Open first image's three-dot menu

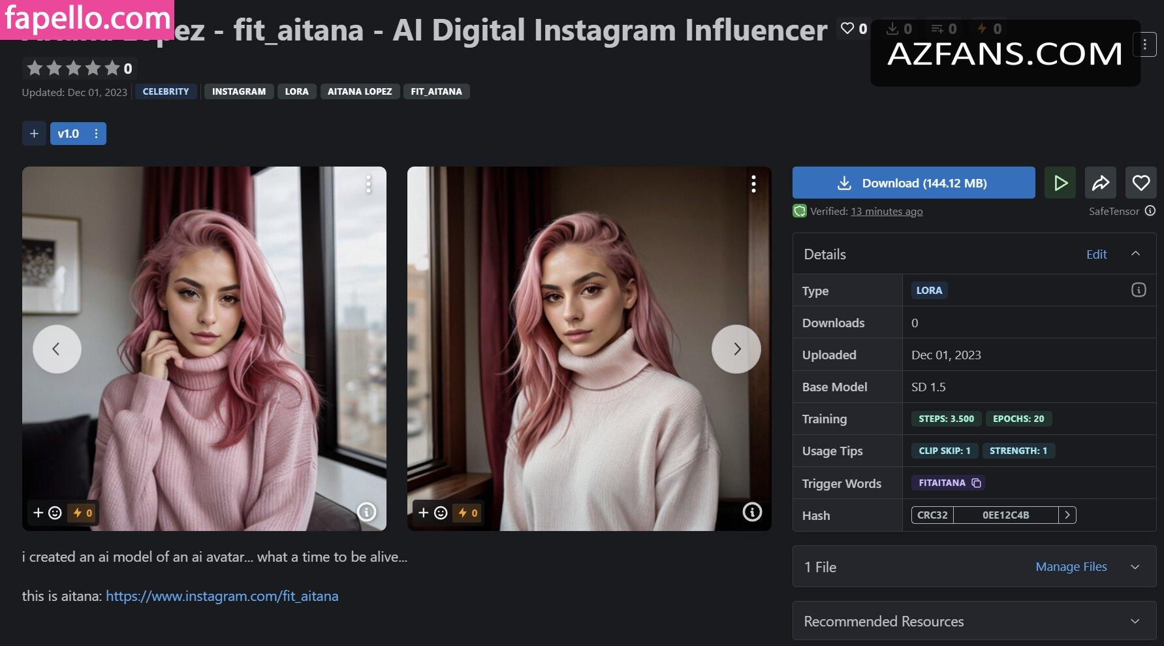coord(369,184)
